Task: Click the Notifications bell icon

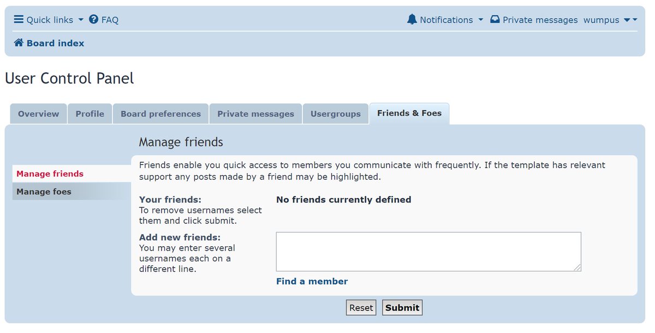Action: pyautogui.click(x=412, y=20)
